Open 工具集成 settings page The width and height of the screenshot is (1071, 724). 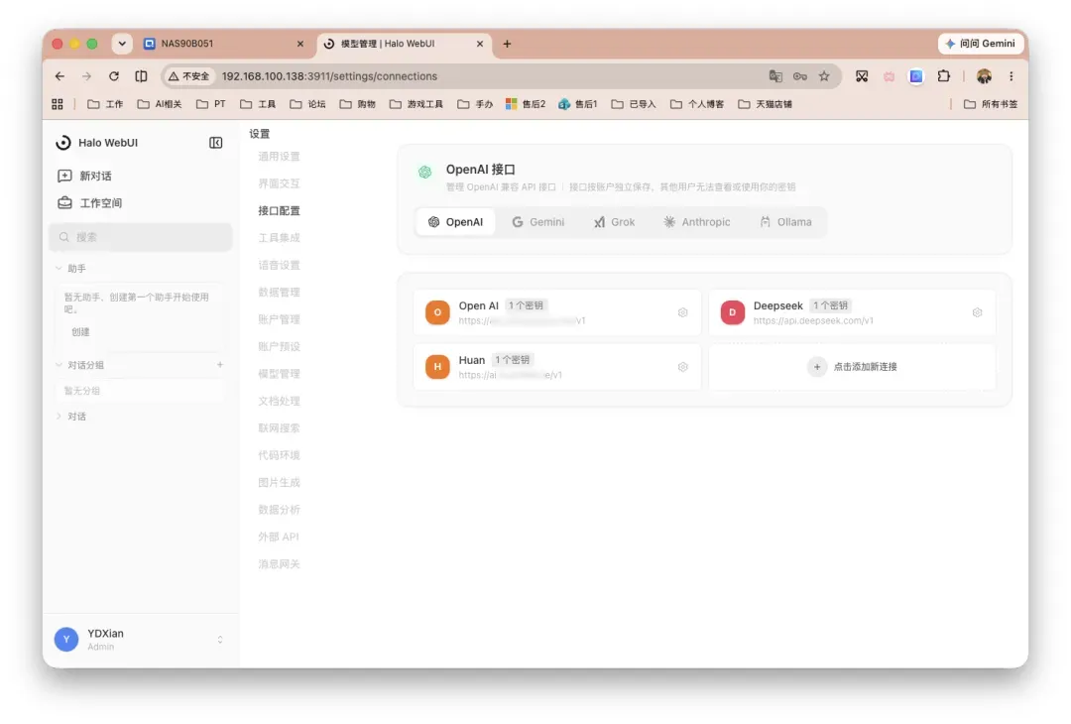tap(279, 238)
